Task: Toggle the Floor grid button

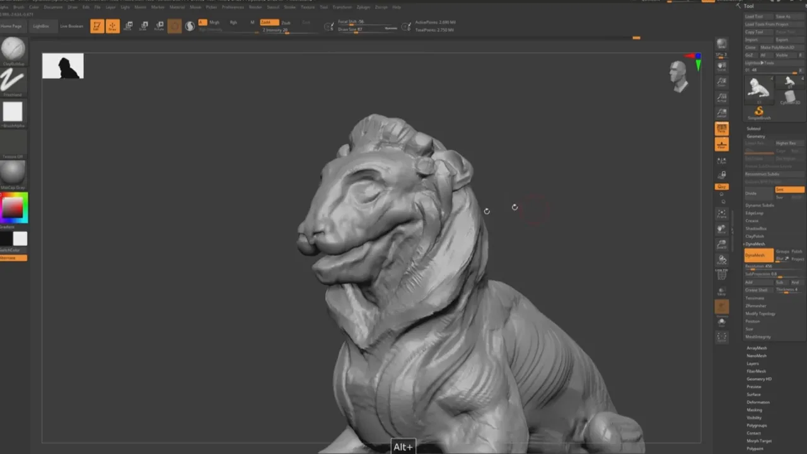Action: click(x=722, y=144)
